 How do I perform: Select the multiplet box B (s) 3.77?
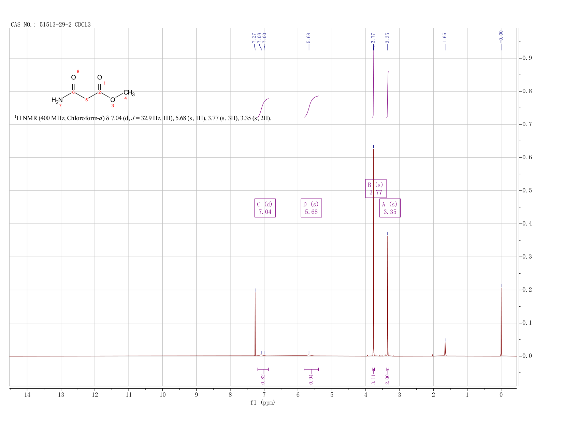click(x=376, y=188)
